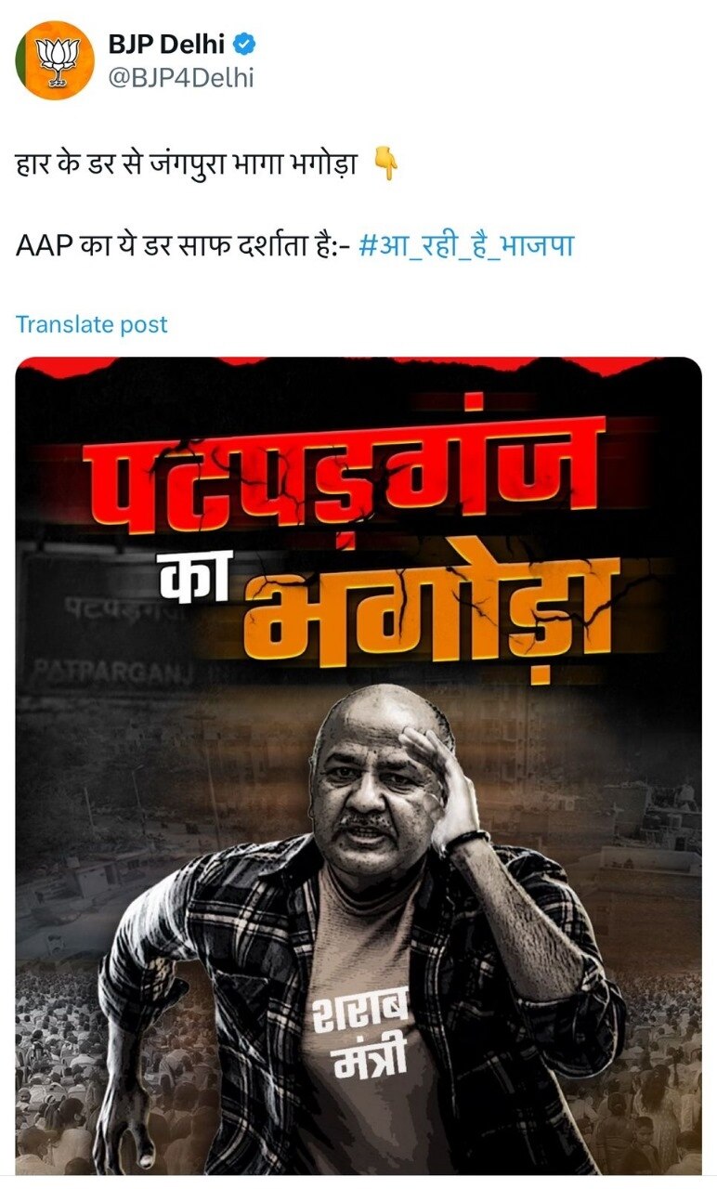
Task: Click the tweet text AAP का ये डर
Action: 183,248
